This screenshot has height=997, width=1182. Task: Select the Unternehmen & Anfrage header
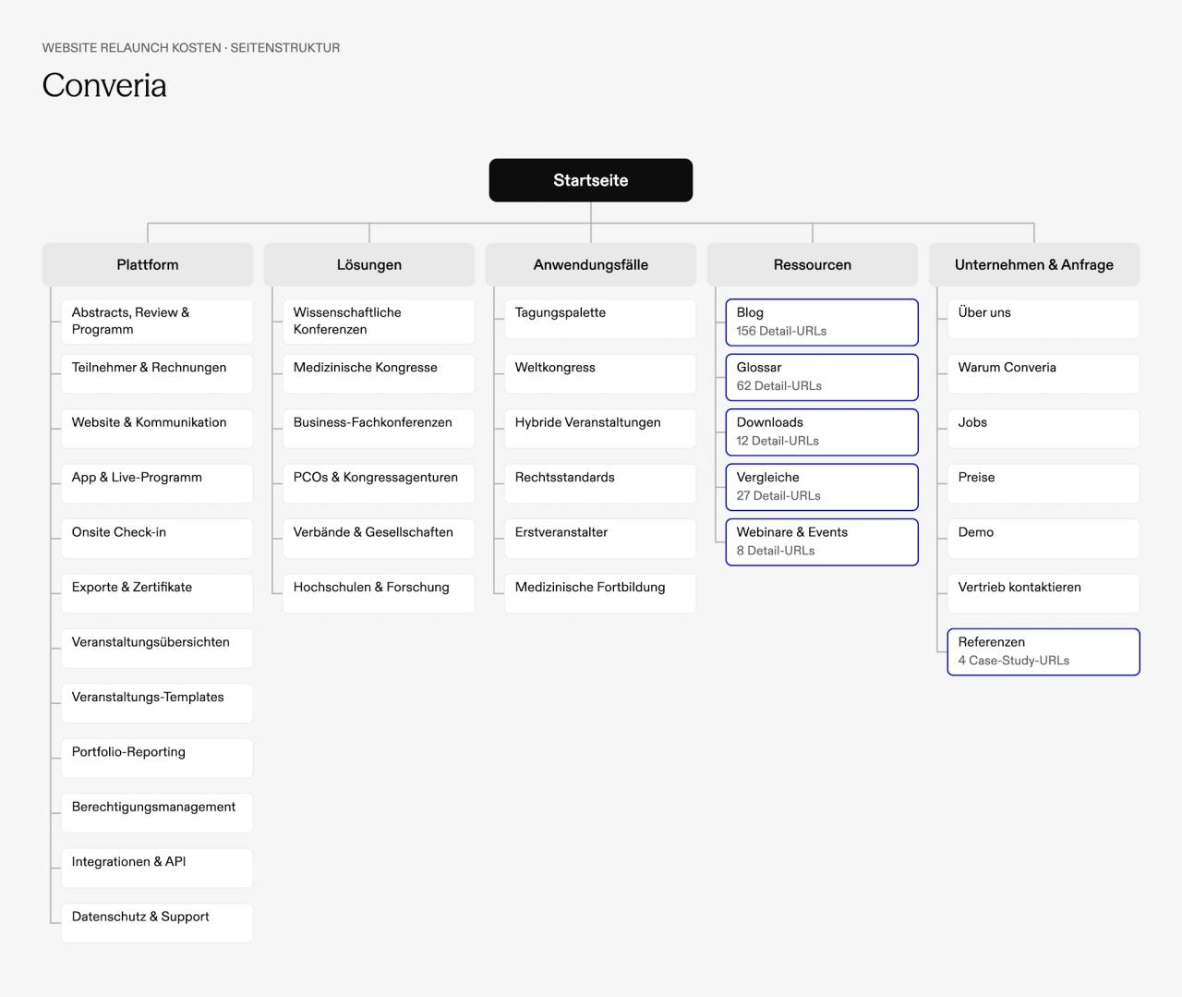pyautogui.click(x=1034, y=264)
